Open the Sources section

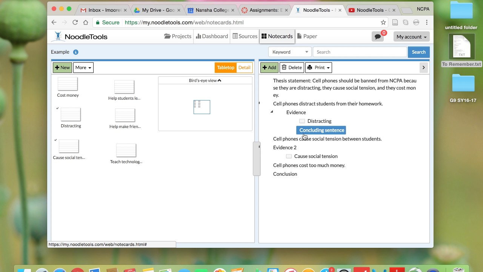tap(245, 36)
